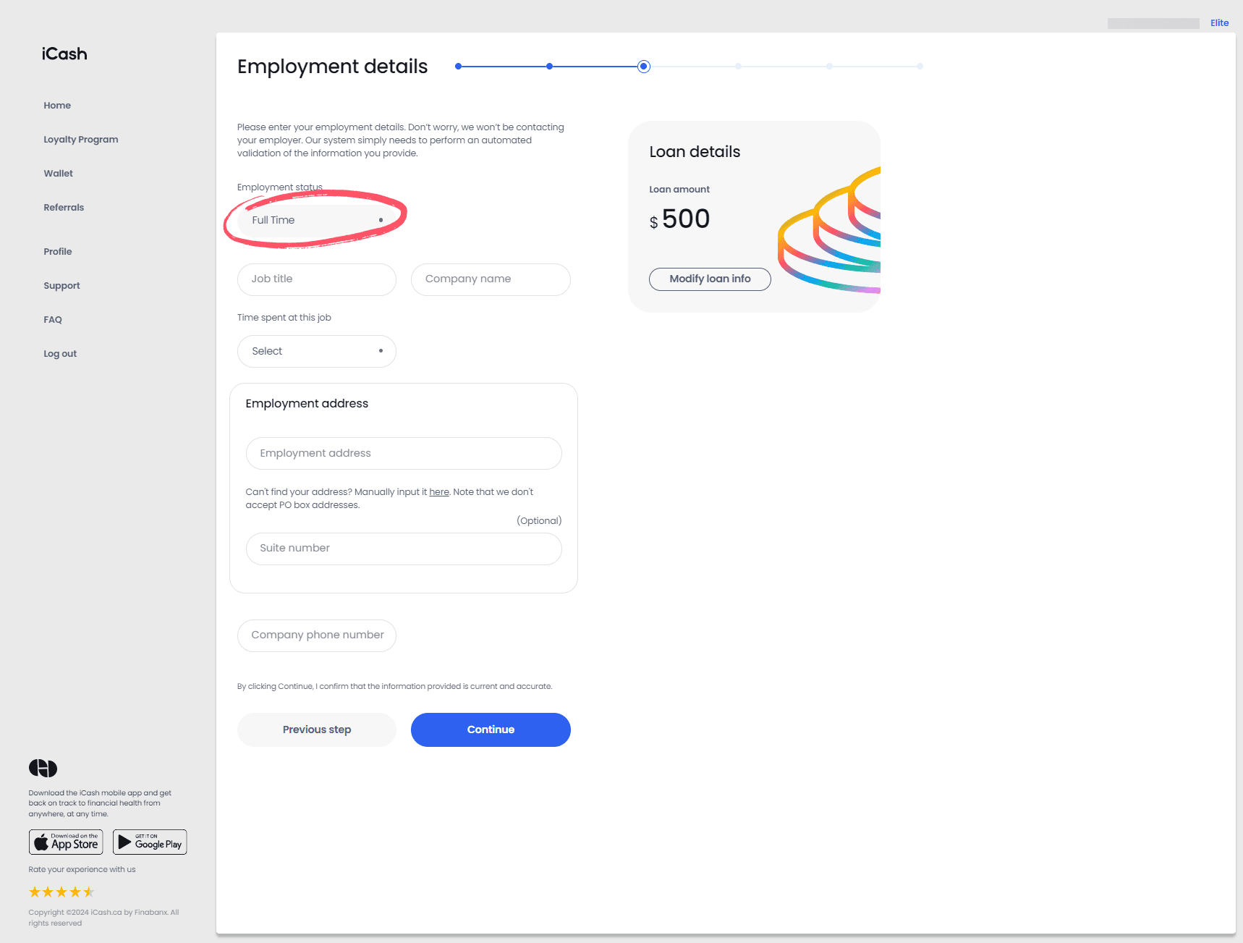Screen dimensions: 1243x943
Task: Click the black circular icon above the app download text
Action: point(43,768)
